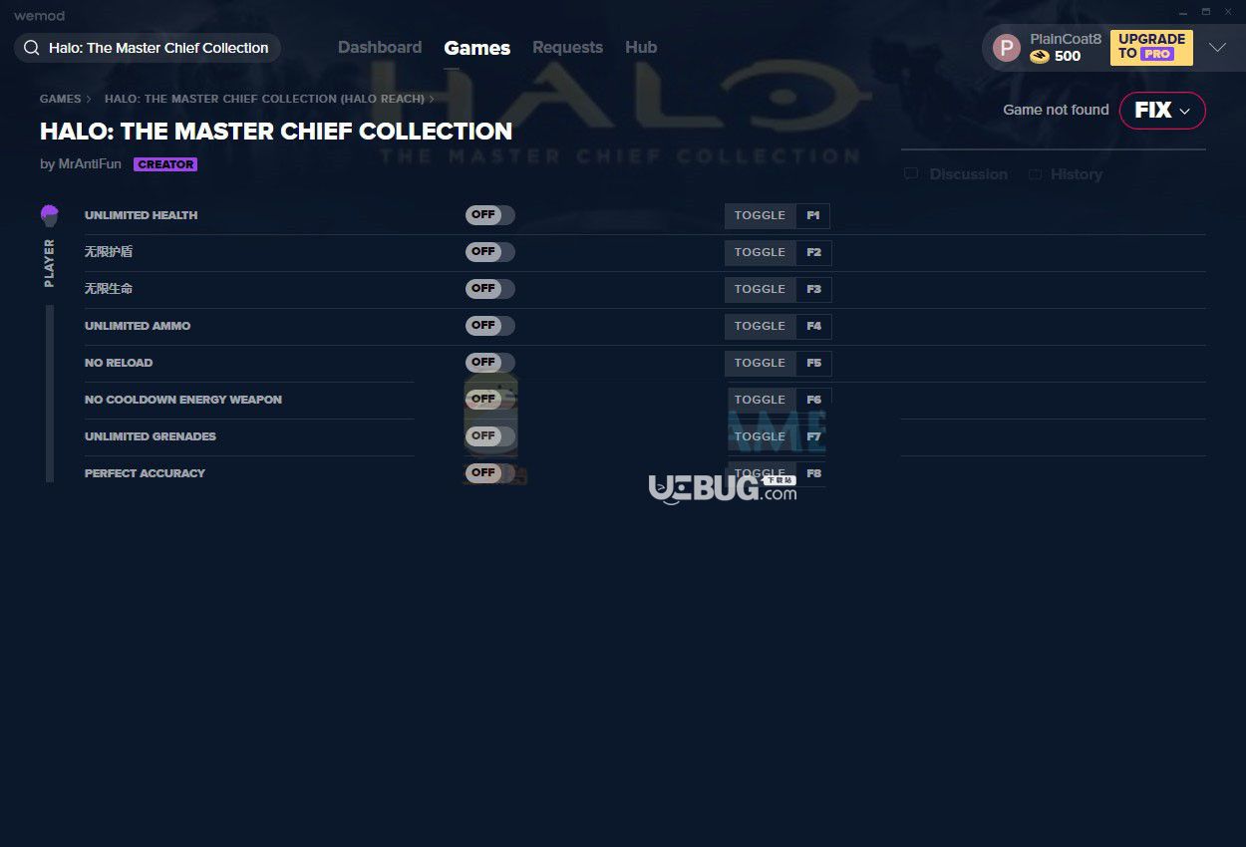Click the PlainCoat8 username

coord(1066,39)
